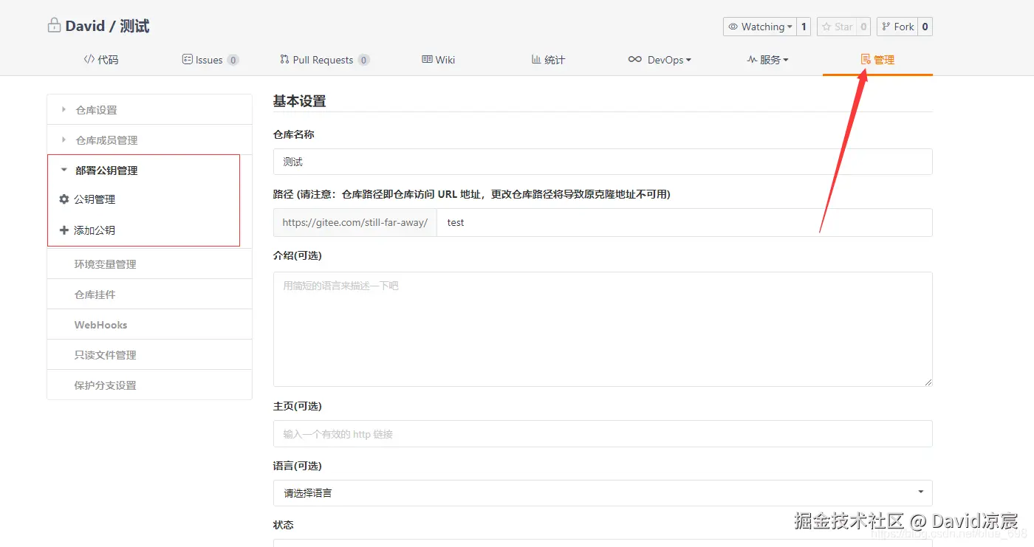1034x547 pixels.
Task: Switch to the 代码 tab
Action: pyautogui.click(x=101, y=60)
